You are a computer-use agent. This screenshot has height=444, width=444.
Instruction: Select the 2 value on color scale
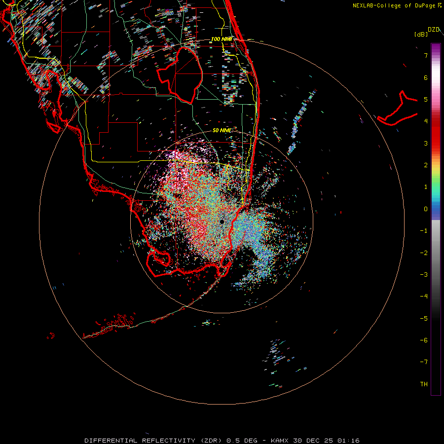(426, 165)
